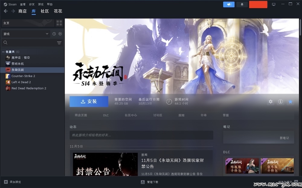Open the 帮助 menu
Viewport: 302px width, 188px height.
50,4
